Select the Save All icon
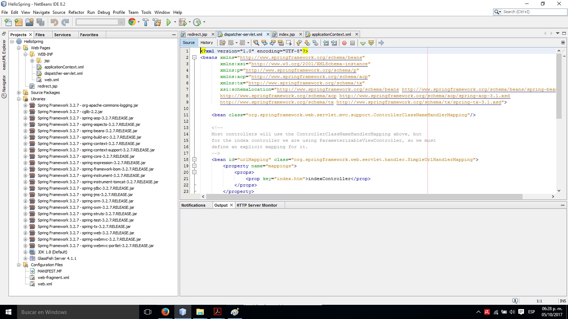568x319 pixels. [x=40, y=22]
